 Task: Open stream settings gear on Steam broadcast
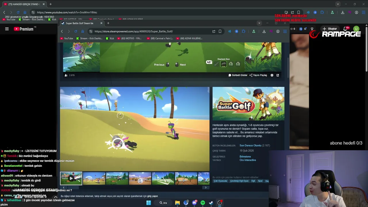coord(272,75)
